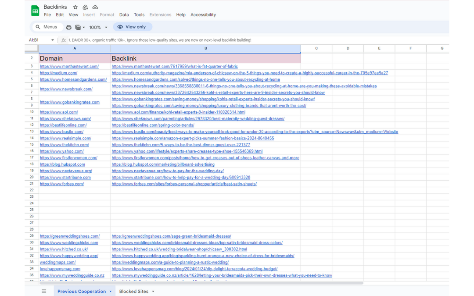Expand the name box dropdown arrow
This screenshot has width=474, height=296.
click(x=53, y=40)
